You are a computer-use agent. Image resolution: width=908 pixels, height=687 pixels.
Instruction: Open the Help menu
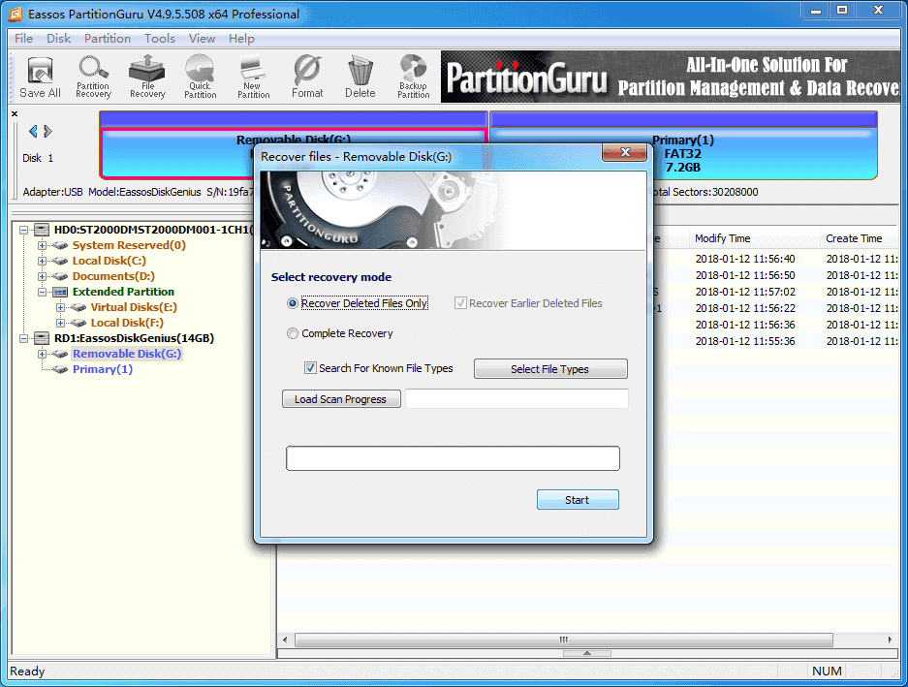click(x=241, y=38)
